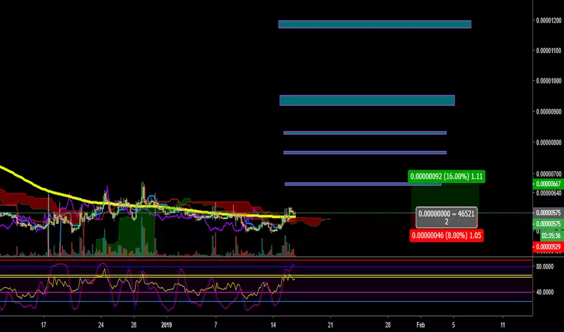Click the 0.00000800 price axis label

[x=548, y=142]
